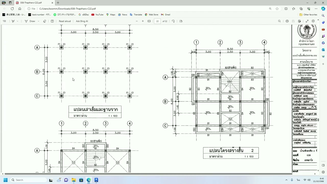Zoom out of the PDF
This screenshot has width=327, height=184.
[137, 21]
